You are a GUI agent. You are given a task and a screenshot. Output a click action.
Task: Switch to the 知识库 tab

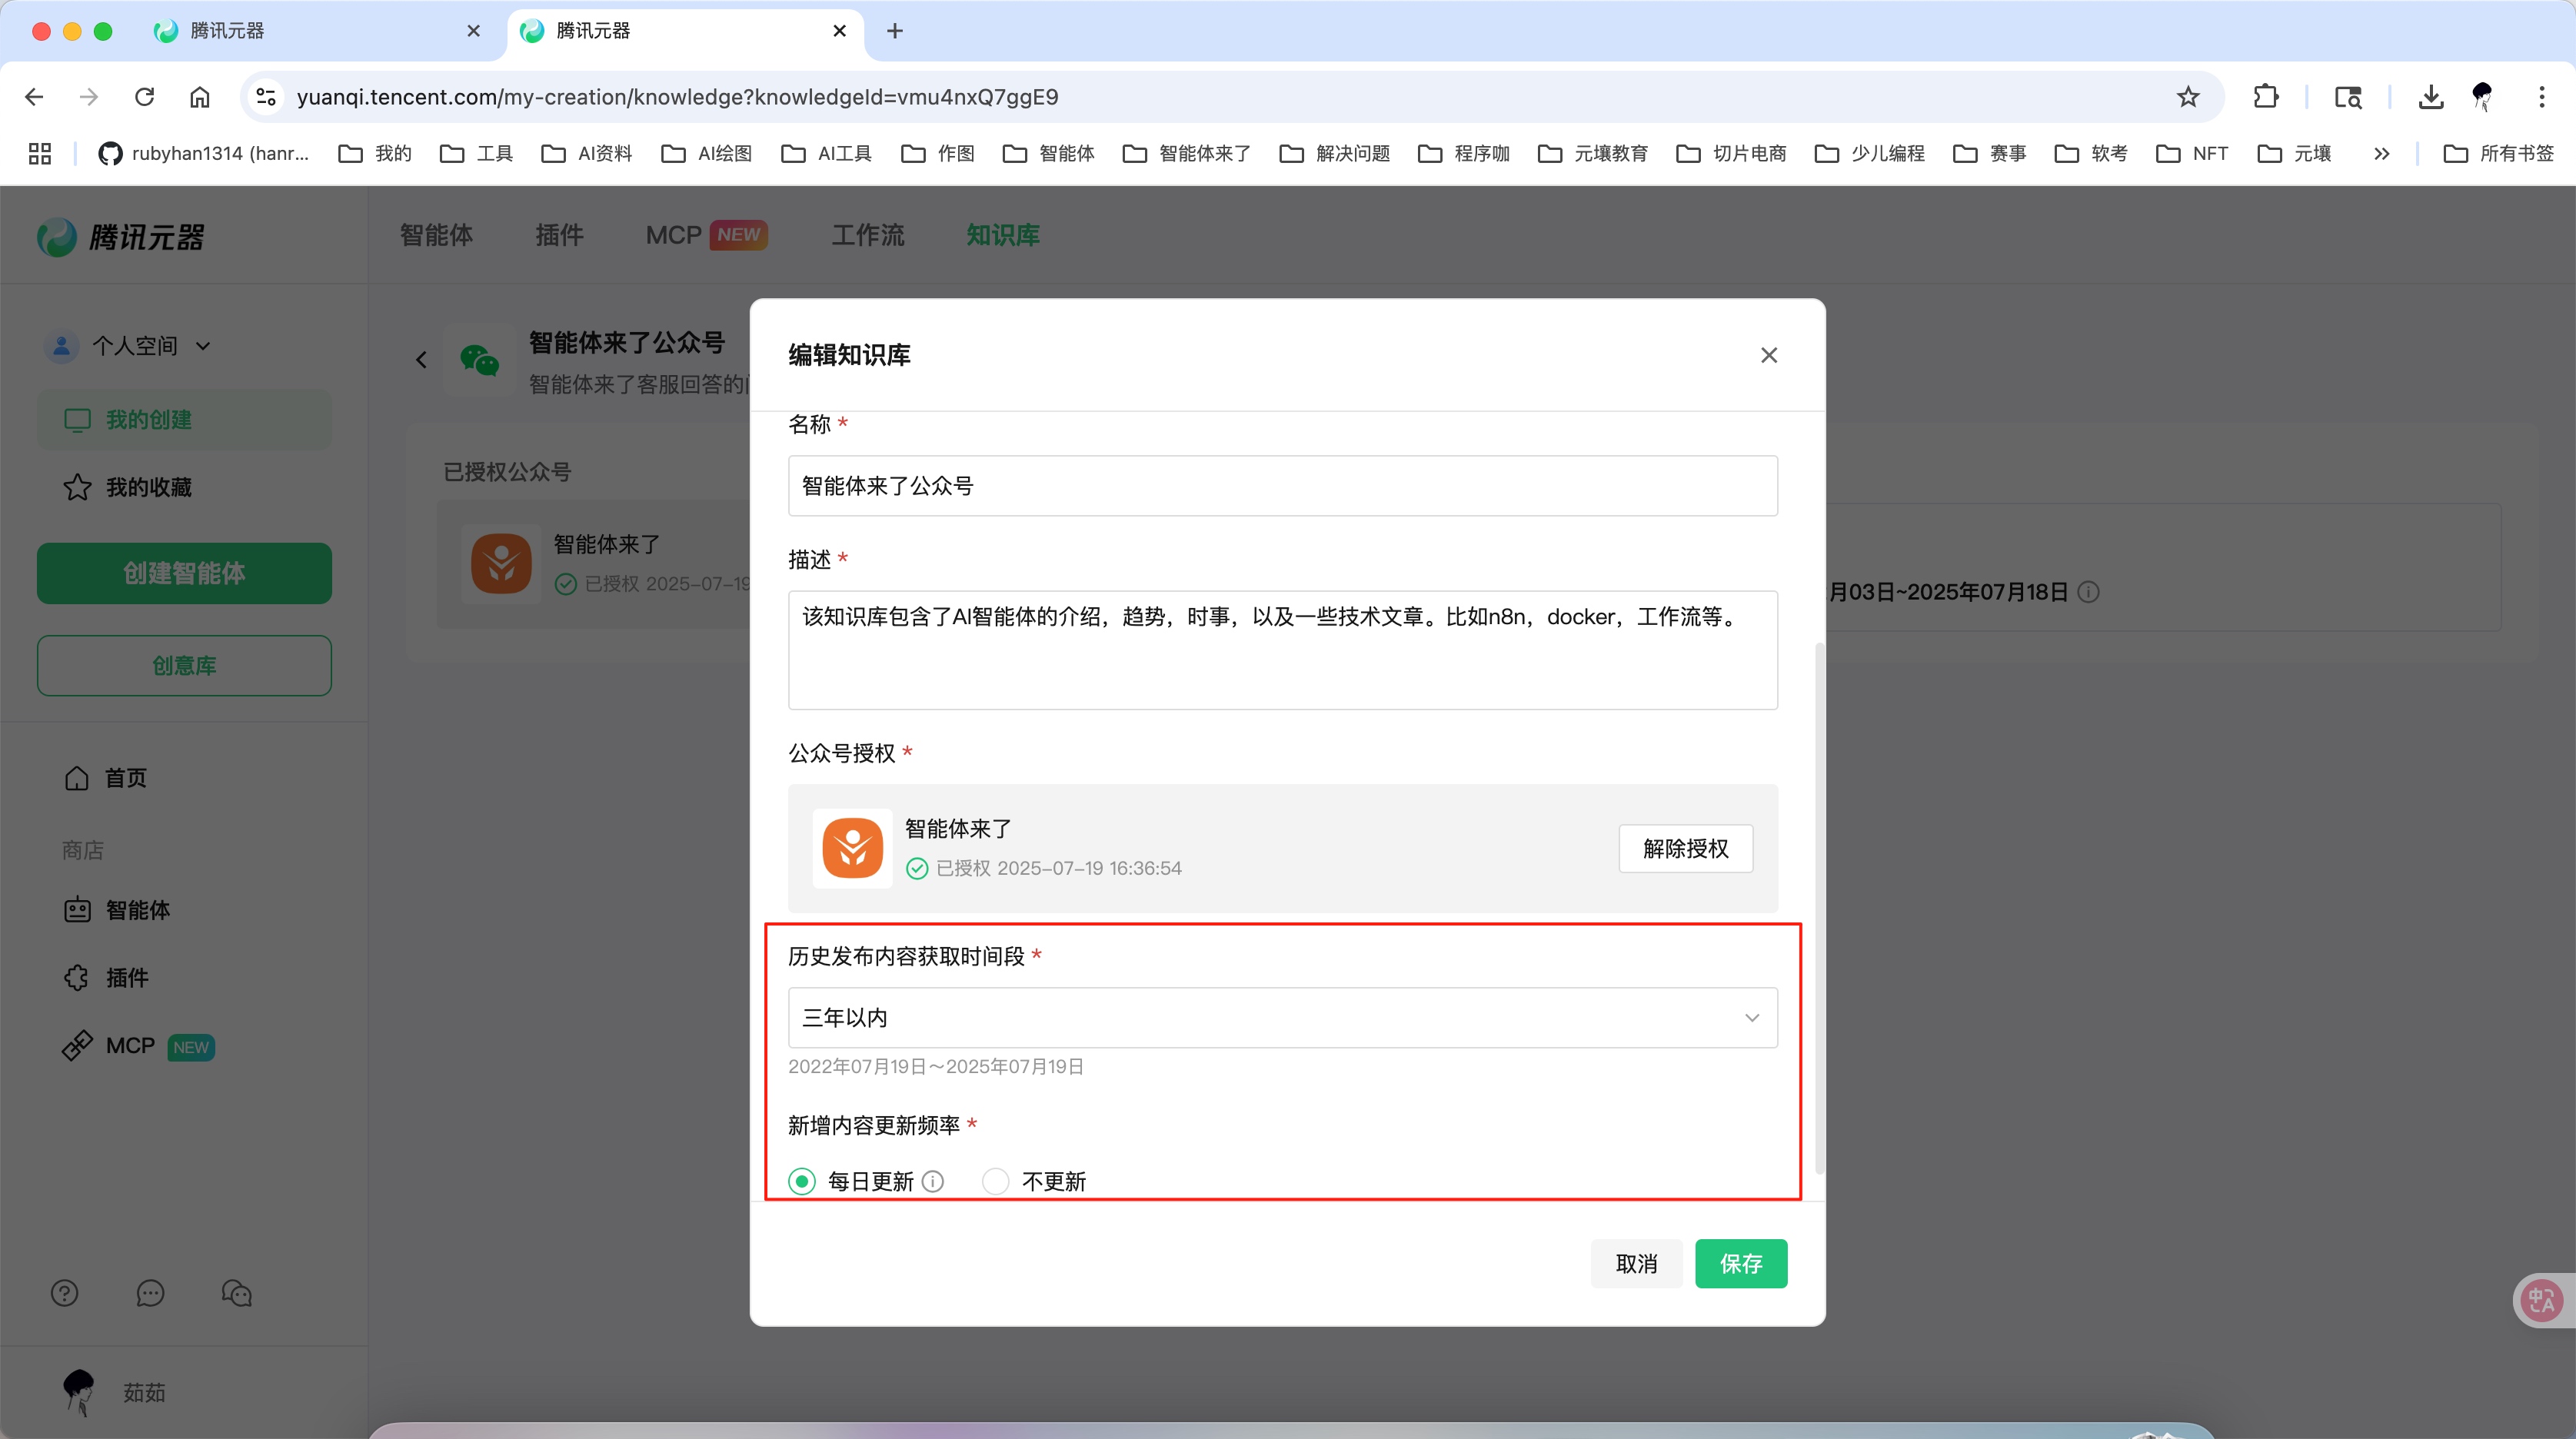[1003, 235]
